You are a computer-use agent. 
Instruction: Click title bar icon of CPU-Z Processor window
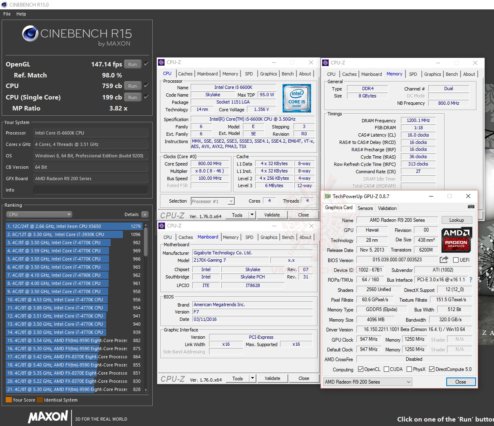click(x=162, y=62)
